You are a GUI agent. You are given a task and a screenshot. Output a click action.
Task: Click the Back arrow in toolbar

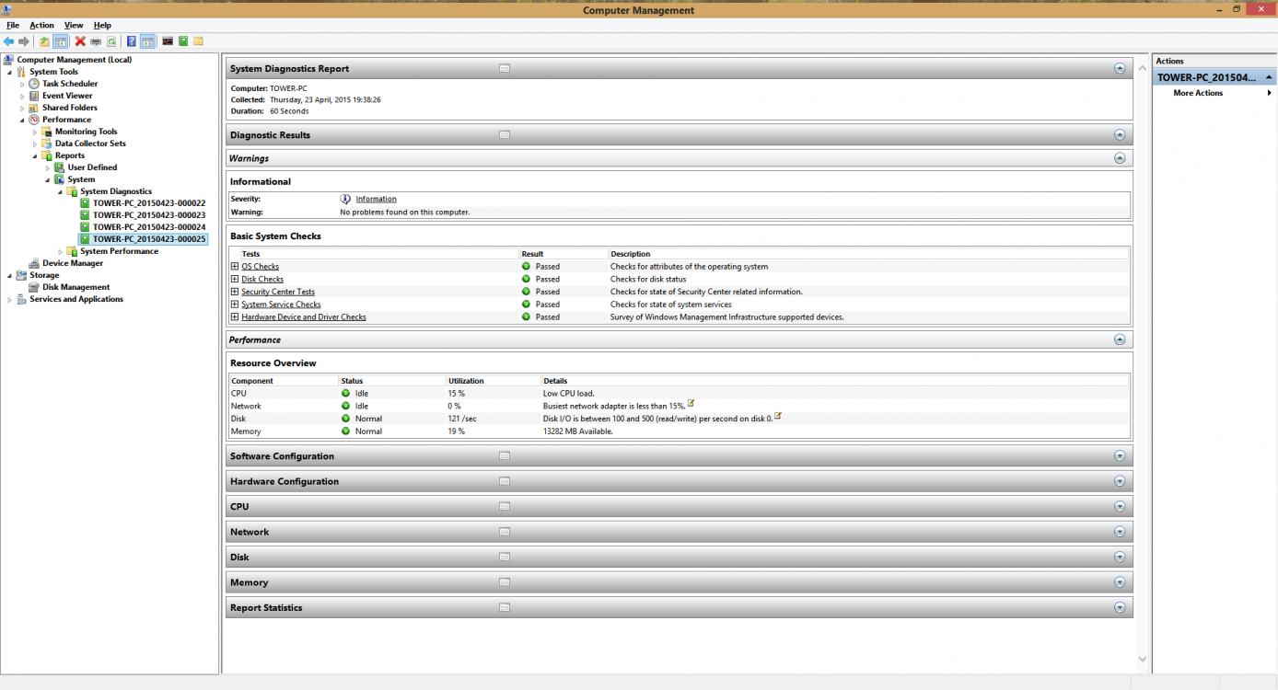(9, 41)
